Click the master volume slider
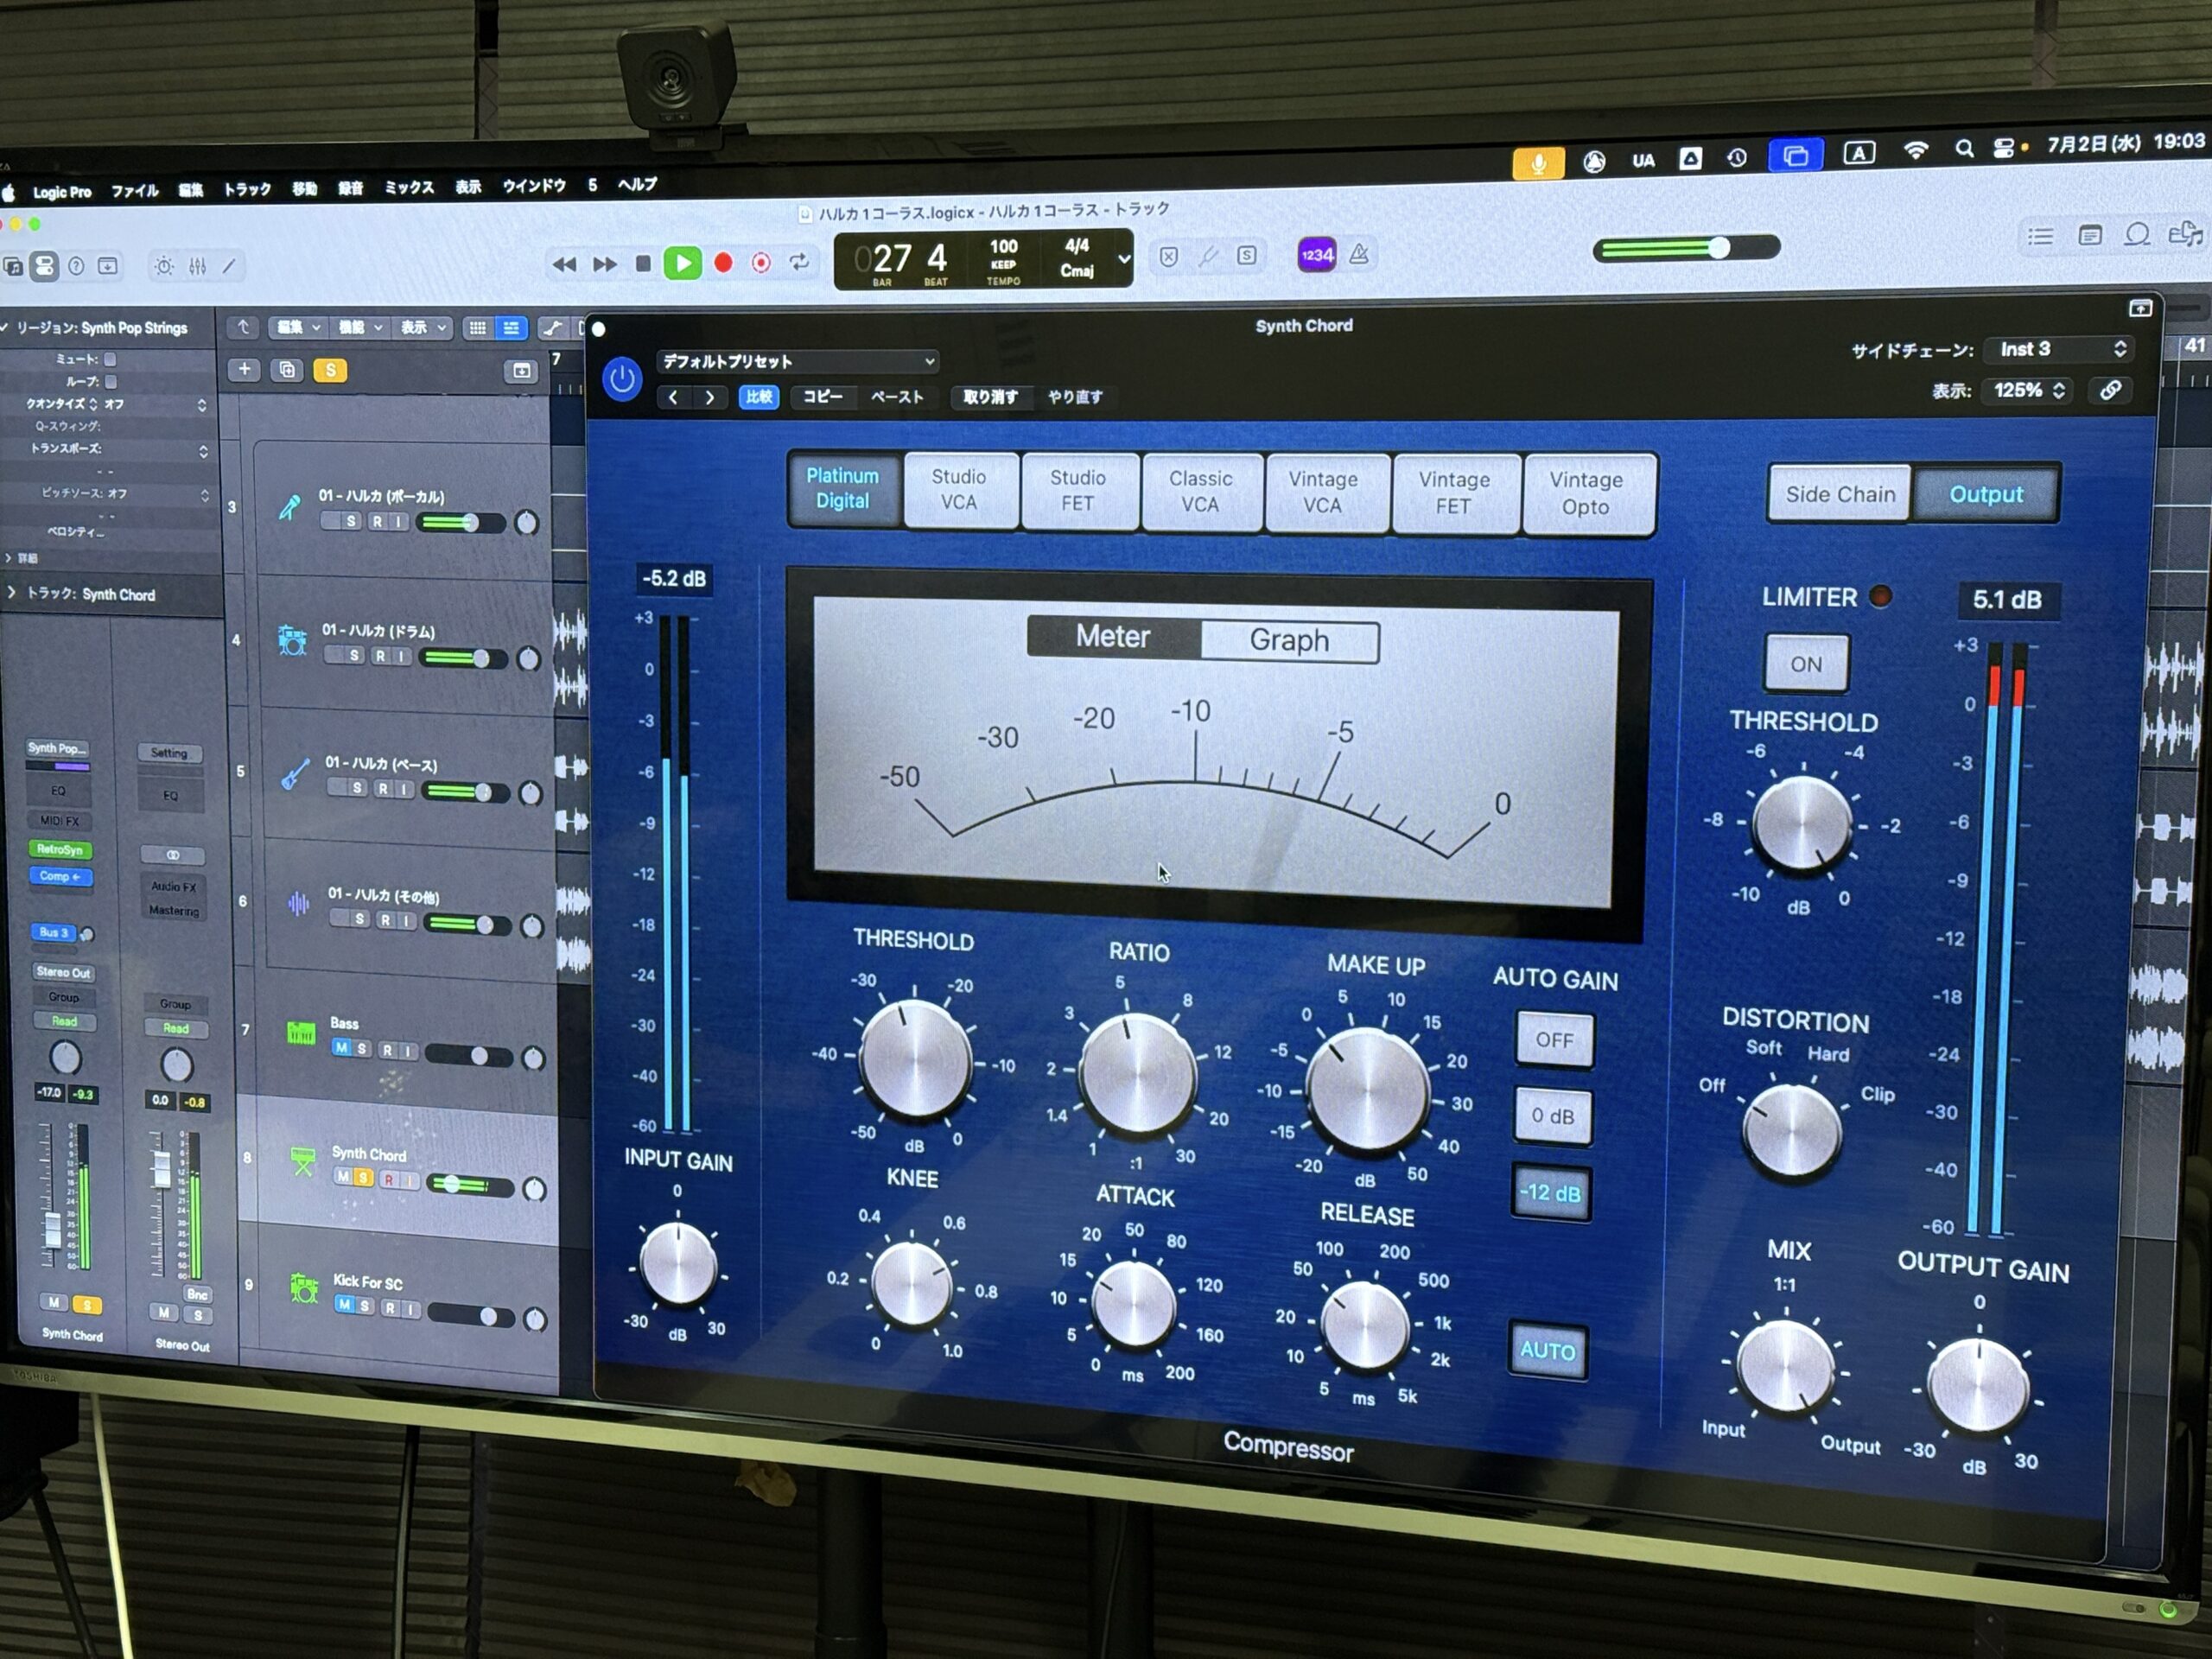This screenshot has height=1659, width=2212. point(1685,248)
